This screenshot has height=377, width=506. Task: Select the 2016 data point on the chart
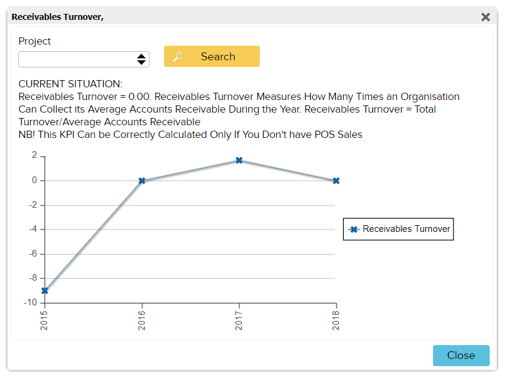point(142,181)
